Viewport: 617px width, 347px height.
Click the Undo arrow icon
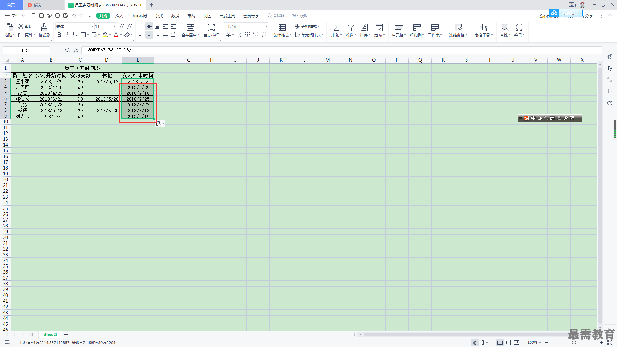[x=74, y=16]
